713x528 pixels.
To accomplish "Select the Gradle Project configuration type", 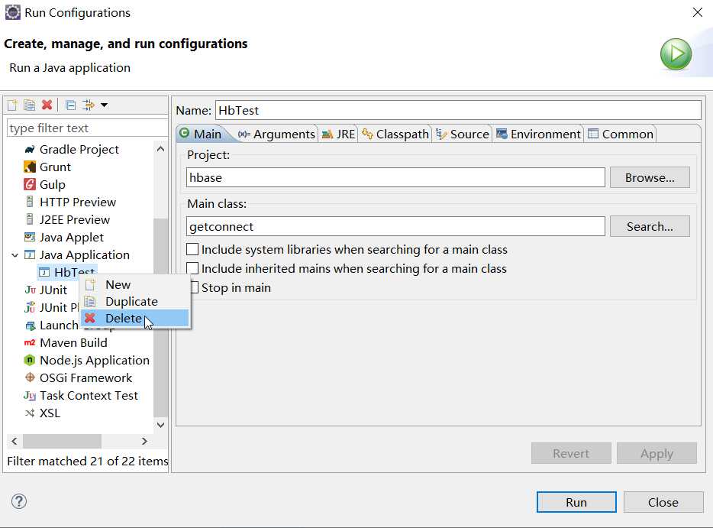I will pyautogui.click(x=79, y=149).
